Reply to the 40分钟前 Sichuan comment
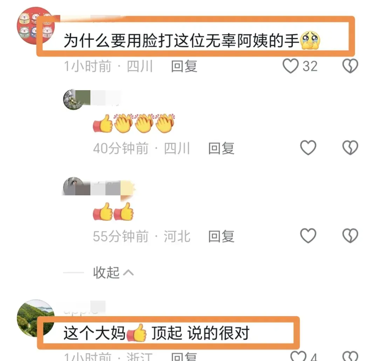 [221, 148]
